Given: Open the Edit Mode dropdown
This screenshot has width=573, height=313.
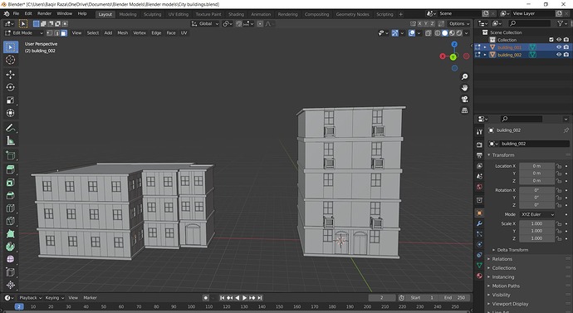Looking at the screenshot, I should click(24, 33).
